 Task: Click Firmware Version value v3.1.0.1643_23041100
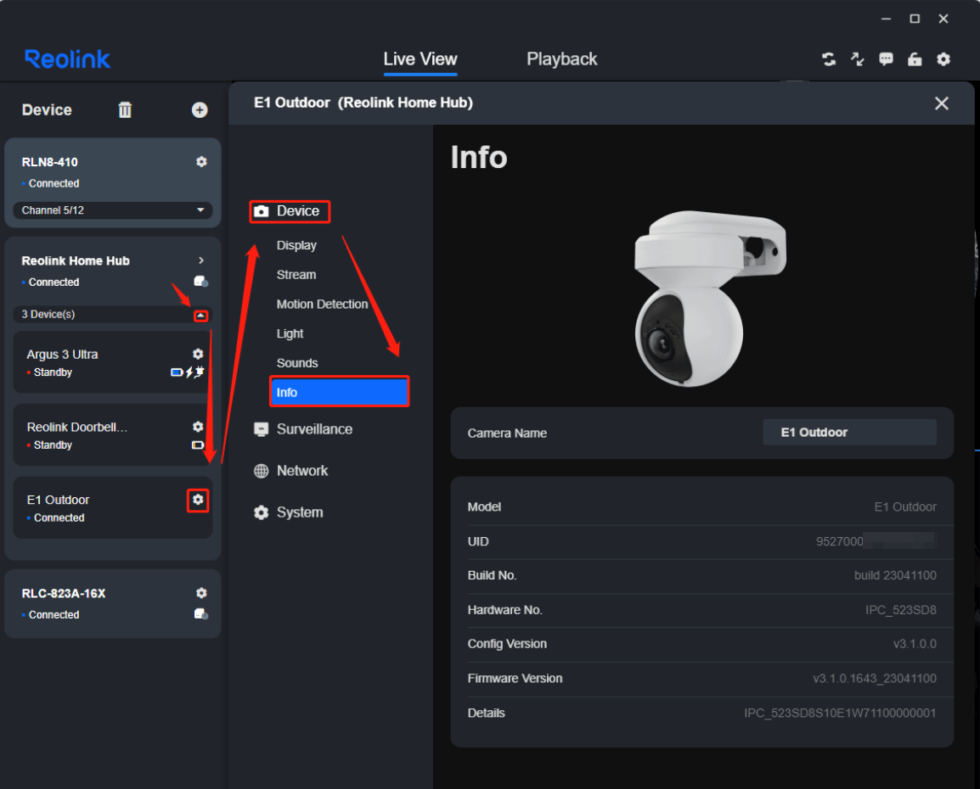point(874,679)
